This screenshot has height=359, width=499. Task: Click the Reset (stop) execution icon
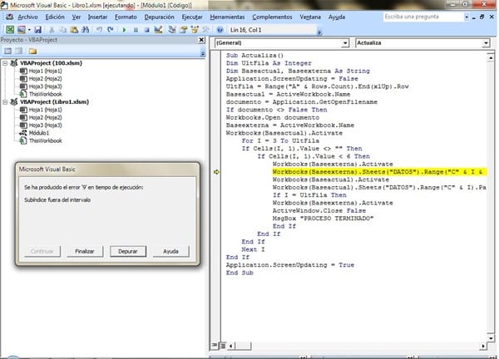pyautogui.click(x=146, y=30)
